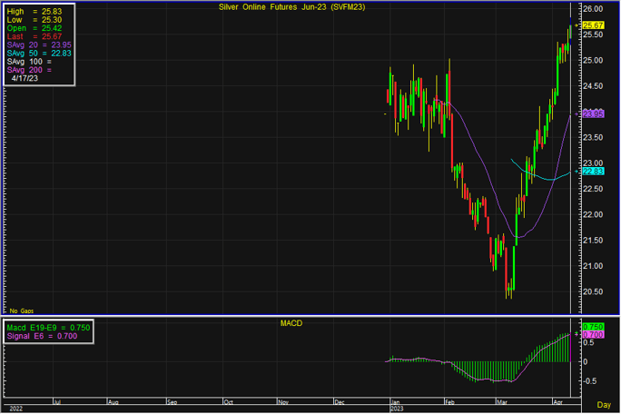Click the Signal E6 legend line

click(x=40, y=335)
